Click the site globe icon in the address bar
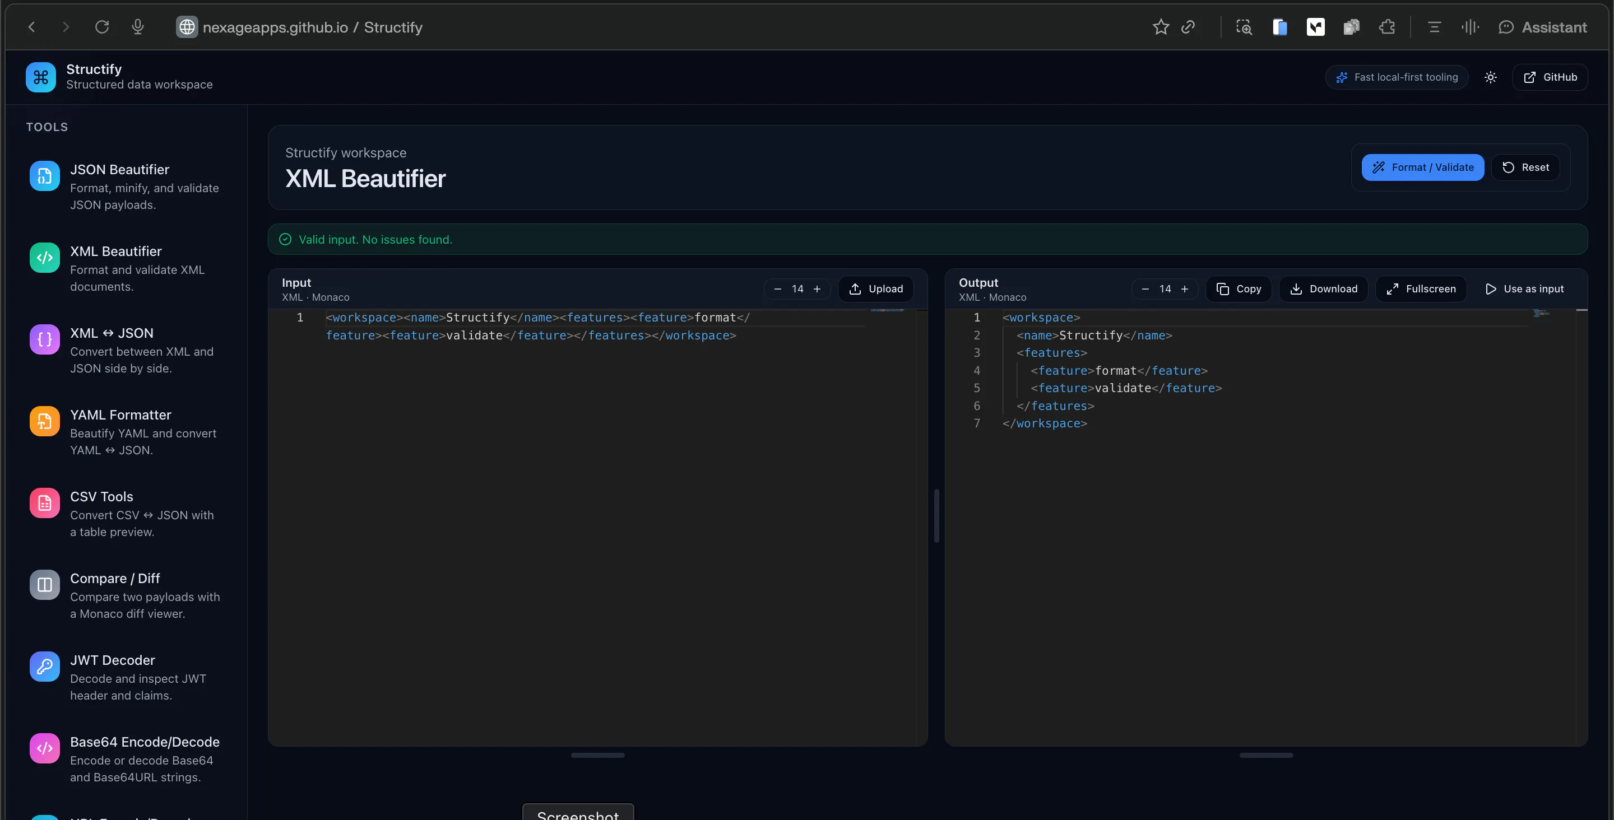1614x820 pixels. [x=187, y=27]
